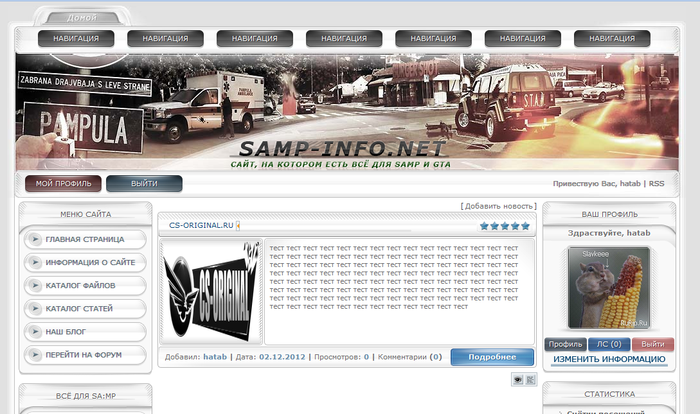Click the Подробнее button
This screenshot has height=414, width=700.
492,357
